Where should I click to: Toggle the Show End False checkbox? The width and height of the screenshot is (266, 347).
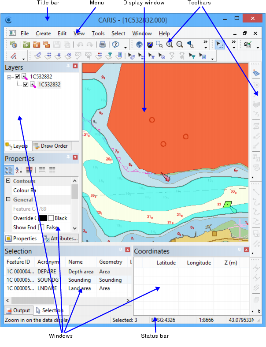41,228
